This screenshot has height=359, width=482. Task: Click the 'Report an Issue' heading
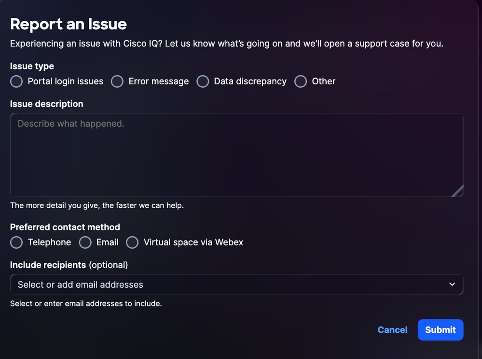[69, 24]
